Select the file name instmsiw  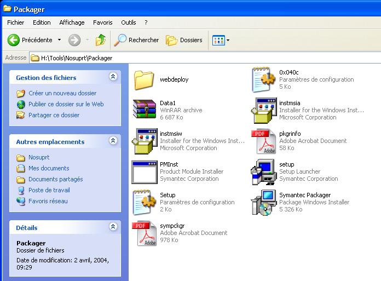[171, 134]
